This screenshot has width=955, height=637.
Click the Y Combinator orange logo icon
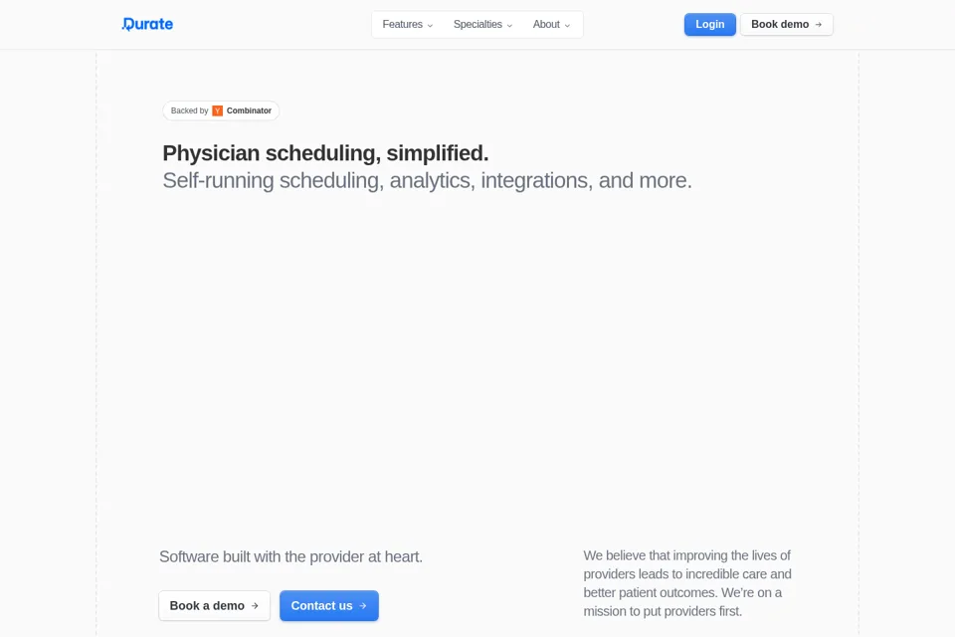218,110
